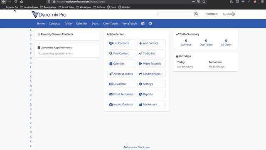Focus the search input field
266x150 pixels.
coord(176,14)
